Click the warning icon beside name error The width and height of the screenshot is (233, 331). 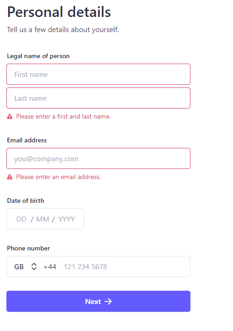10,117
